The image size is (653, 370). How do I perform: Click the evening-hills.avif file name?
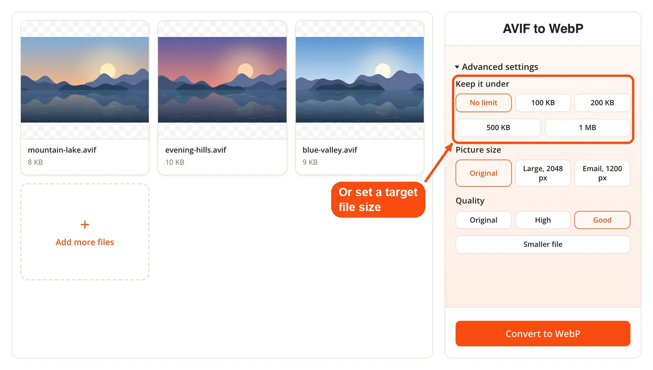pos(196,151)
